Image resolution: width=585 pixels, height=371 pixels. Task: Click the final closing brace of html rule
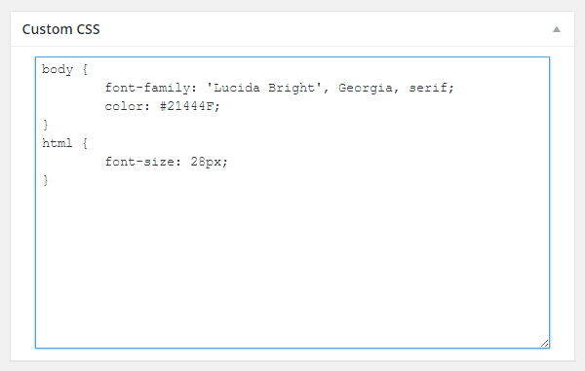(x=46, y=180)
